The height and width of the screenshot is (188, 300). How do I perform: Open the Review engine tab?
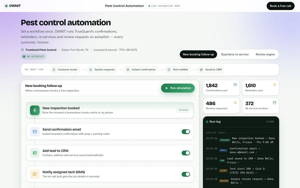point(265,54)
